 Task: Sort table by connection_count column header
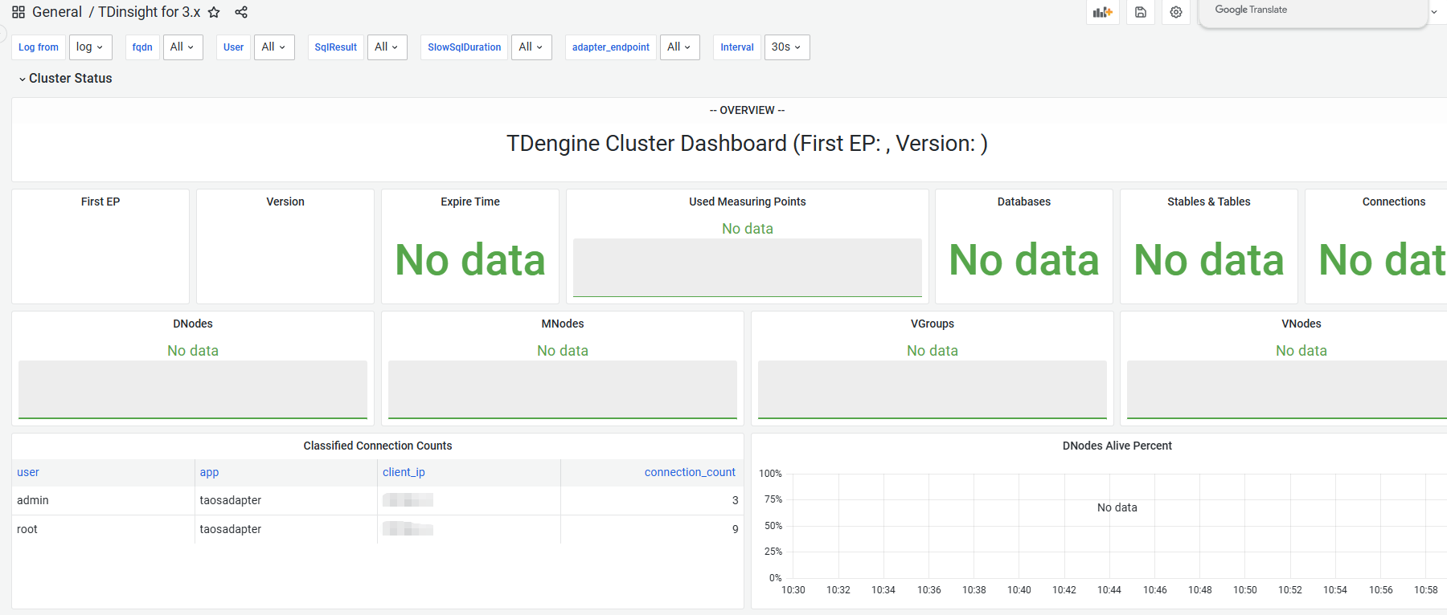(689, 472)
